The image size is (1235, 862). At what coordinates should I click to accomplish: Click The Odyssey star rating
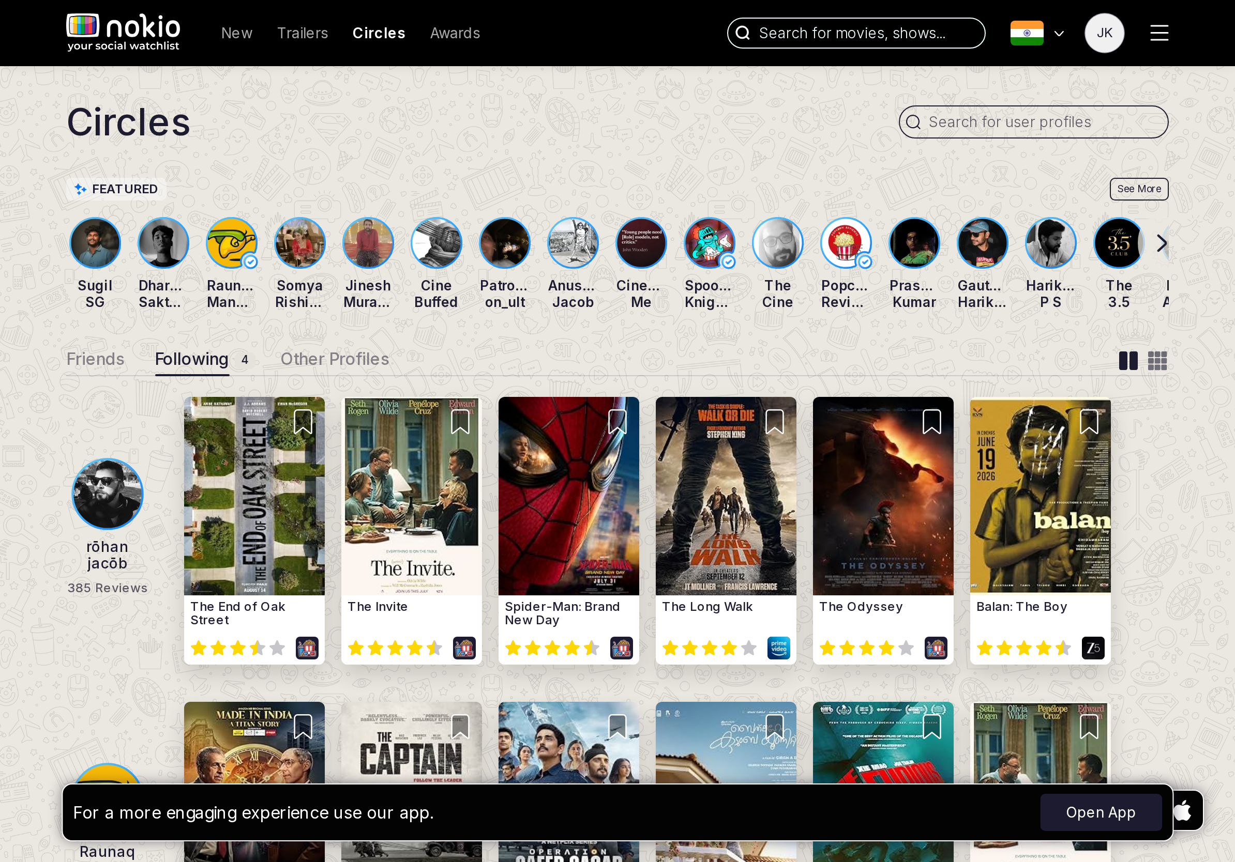pyautogui.click(x=867, y=648)
